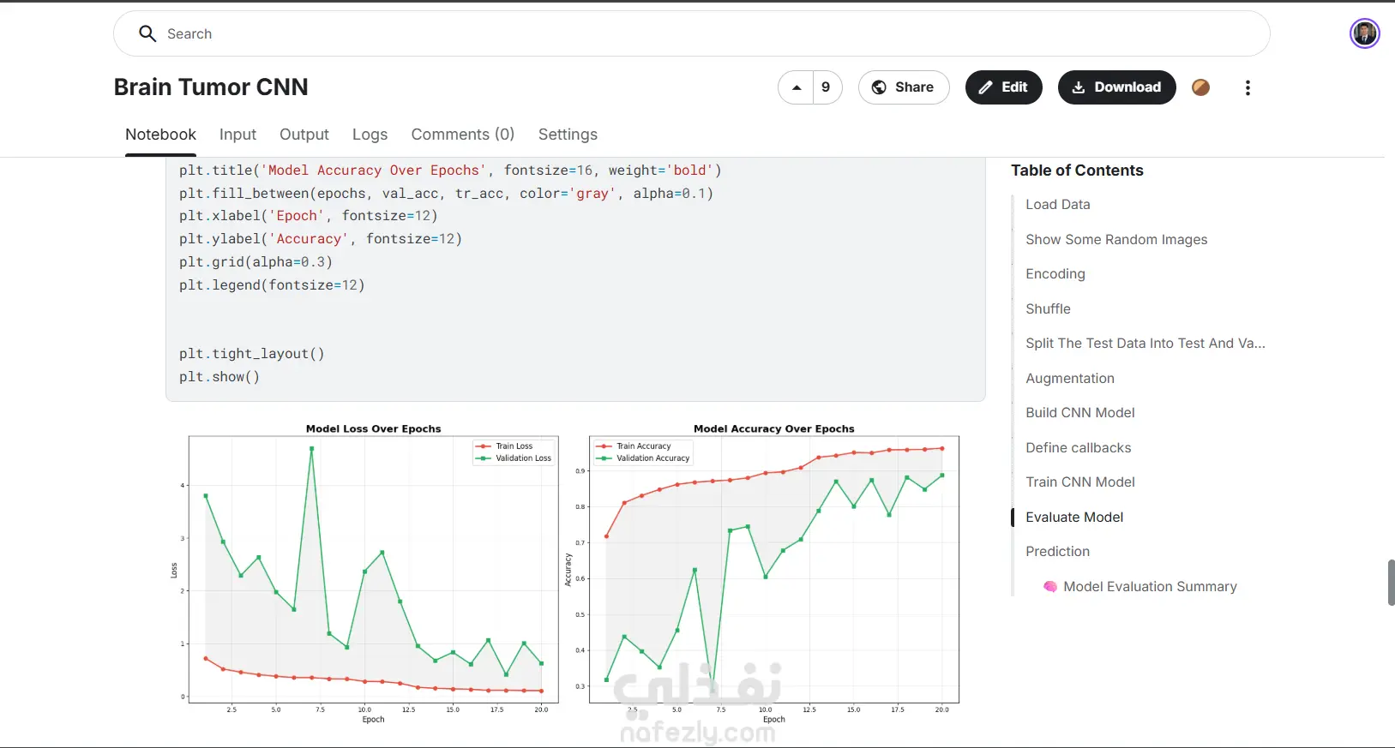Click the page vertical scrollbar thumb
The width and height of the screenshot is (1395, 748).
[1391, 583]
